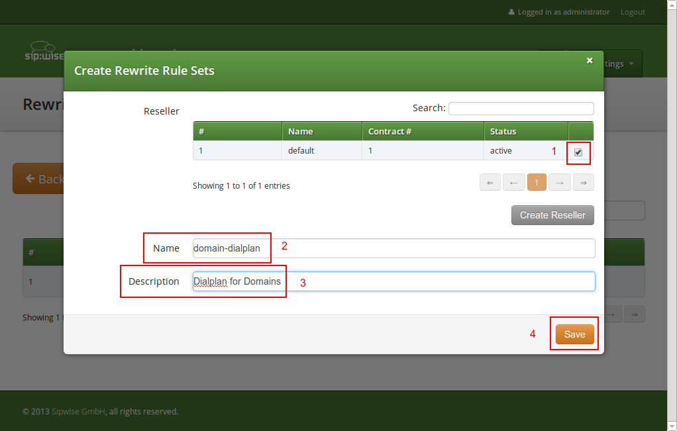Click the Description field with Dialplan for Domains

coord(393,281)
